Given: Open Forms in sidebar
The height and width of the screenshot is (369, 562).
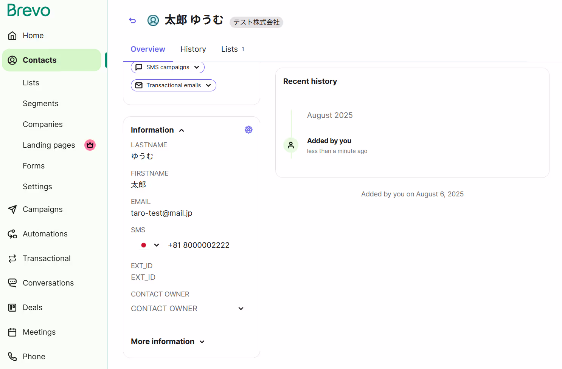Looking at the screenshot, I should [x=34, y=166].
